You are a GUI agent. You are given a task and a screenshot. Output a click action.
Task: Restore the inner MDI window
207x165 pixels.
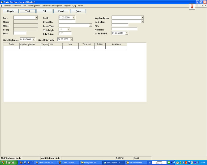pyautogui.click(x=202, y=6)
